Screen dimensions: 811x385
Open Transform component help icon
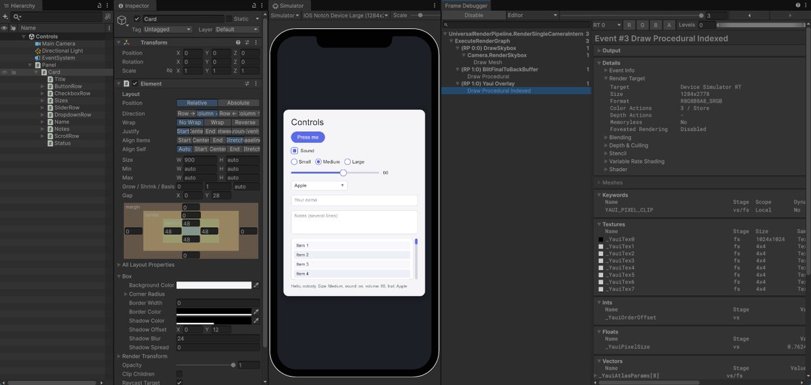pos(238,43)
